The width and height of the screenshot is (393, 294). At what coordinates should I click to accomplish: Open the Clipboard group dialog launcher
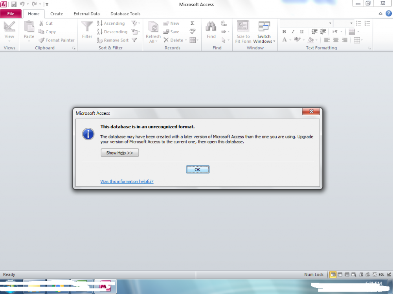[x=74, y=48]
